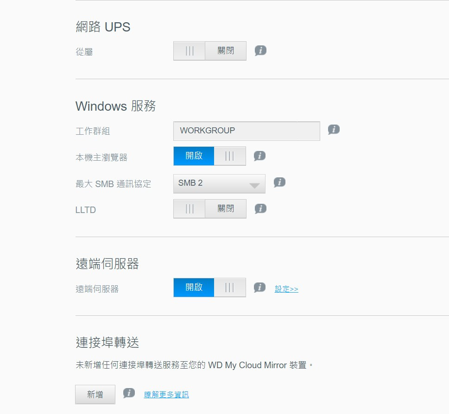
Task: Click info icon beside 本機主瀏覽器 toggle
Action: pyautogui.click(x=259, y=156)
